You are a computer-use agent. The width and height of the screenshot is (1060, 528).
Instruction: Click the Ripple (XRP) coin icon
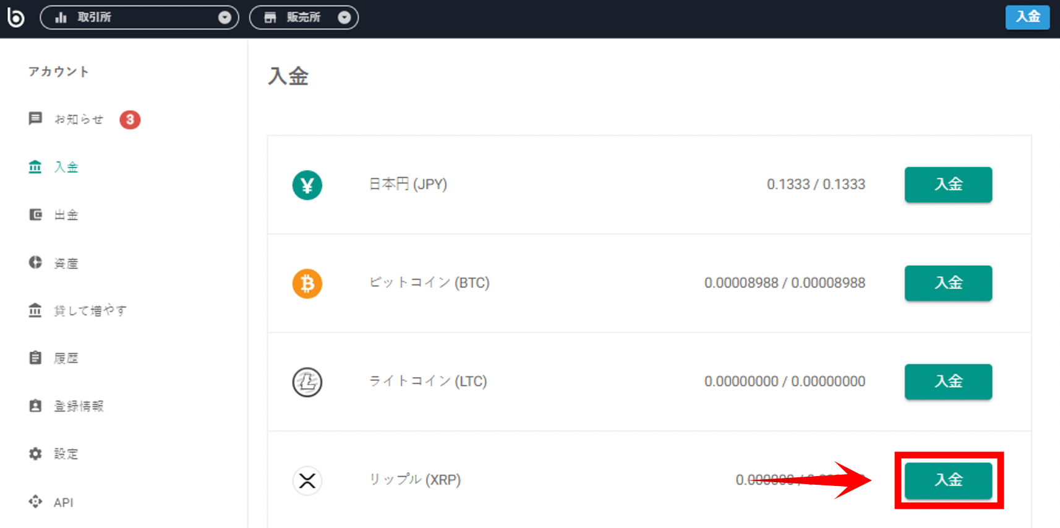click(x=307, y=480)
